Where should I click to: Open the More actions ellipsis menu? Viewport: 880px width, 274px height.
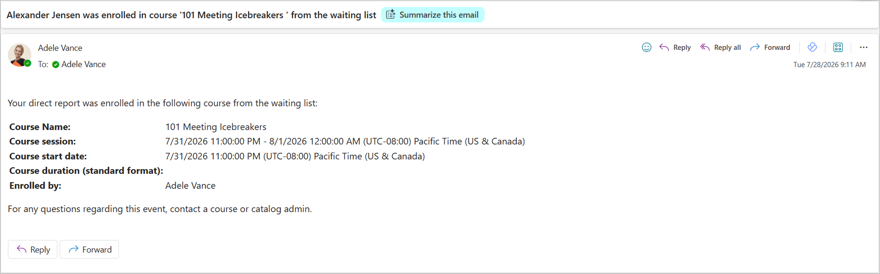(864, 47)
